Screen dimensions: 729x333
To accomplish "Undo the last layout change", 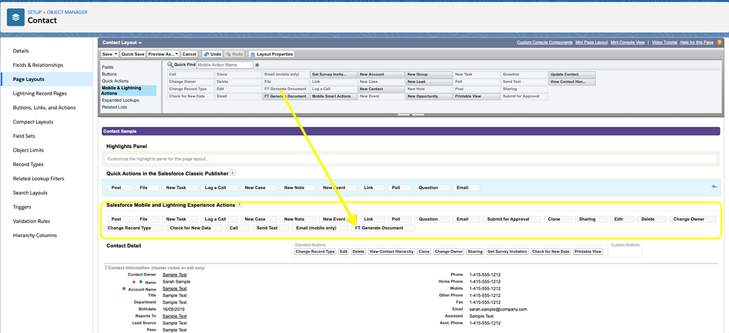I will click(x=213, y=54).
